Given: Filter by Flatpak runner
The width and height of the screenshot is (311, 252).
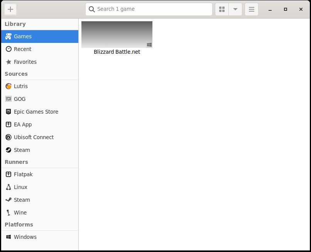Looking at the screenshot, I should [x=40, y=174].
